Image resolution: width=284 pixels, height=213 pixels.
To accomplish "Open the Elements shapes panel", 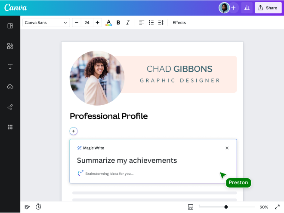I will click(10, 46).
